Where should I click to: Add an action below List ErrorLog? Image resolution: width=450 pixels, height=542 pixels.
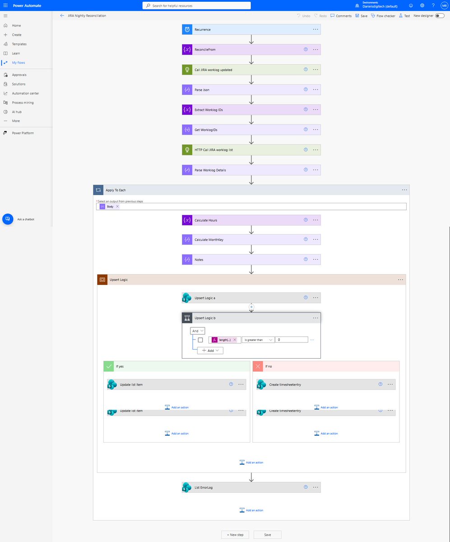pos(251,510)
